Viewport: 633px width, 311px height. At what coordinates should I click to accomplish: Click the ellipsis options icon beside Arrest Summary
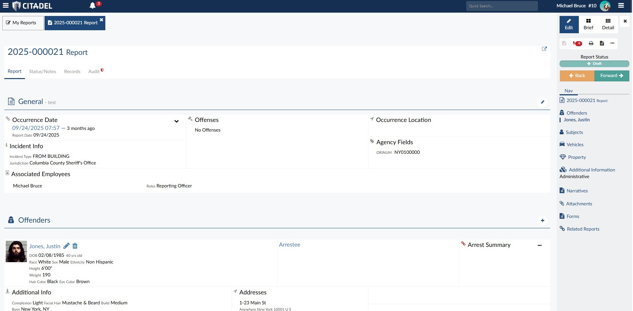click(x=539, y=245)
